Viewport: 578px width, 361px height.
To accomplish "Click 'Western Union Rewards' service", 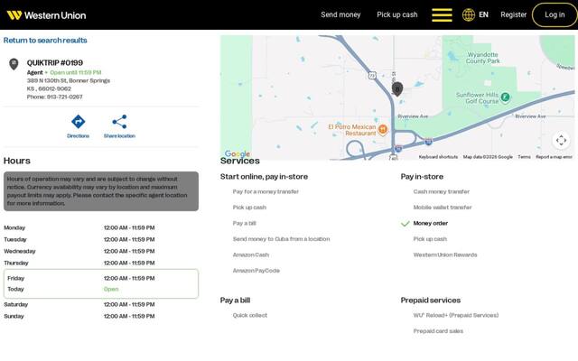I will [x=445, y=255].
